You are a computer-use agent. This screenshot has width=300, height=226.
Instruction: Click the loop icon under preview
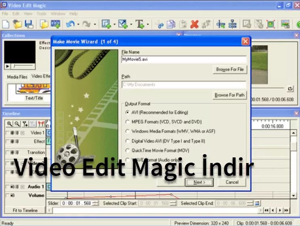(290, 88)
